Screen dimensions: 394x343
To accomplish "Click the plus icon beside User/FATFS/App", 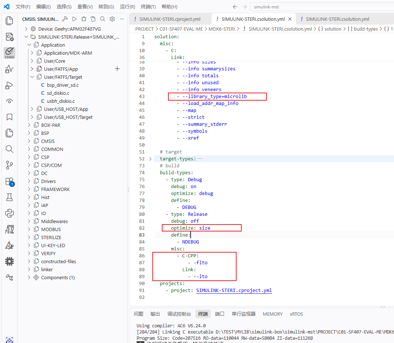I will (117, 69).
